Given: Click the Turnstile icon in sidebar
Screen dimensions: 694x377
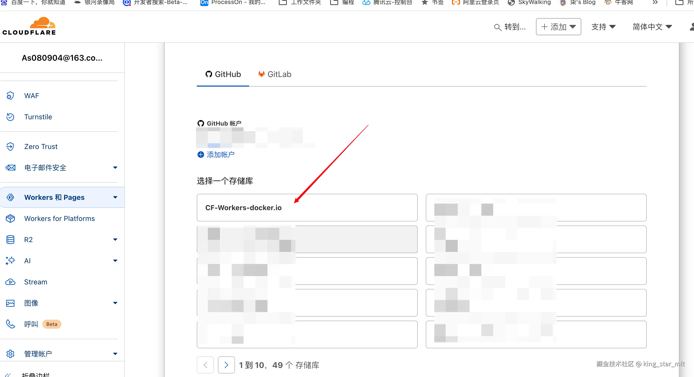Looking at the screenshot, I should point(10,117).
